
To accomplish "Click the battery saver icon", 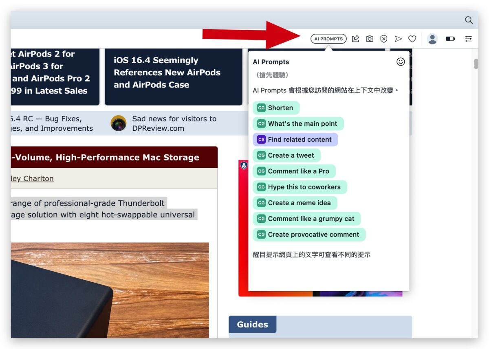I will (450, 39).
